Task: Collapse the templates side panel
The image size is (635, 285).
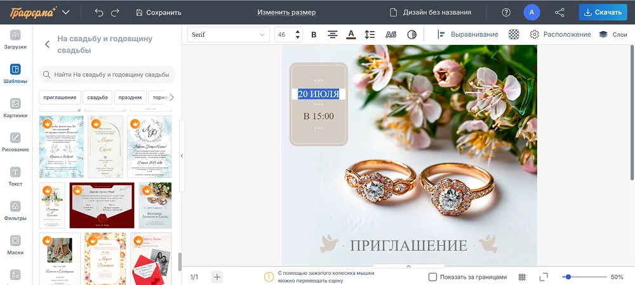Action: click(182, 156)
